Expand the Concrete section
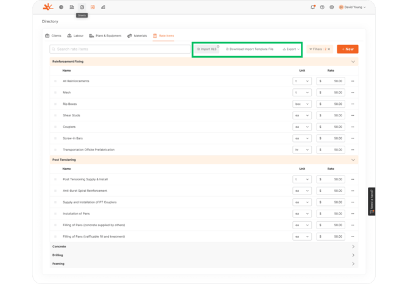408x284 pixels. [353, 247]
